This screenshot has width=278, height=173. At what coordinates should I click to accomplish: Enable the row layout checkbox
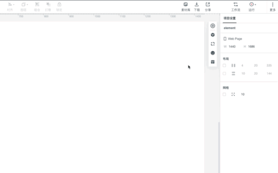[x=224, y=73]
